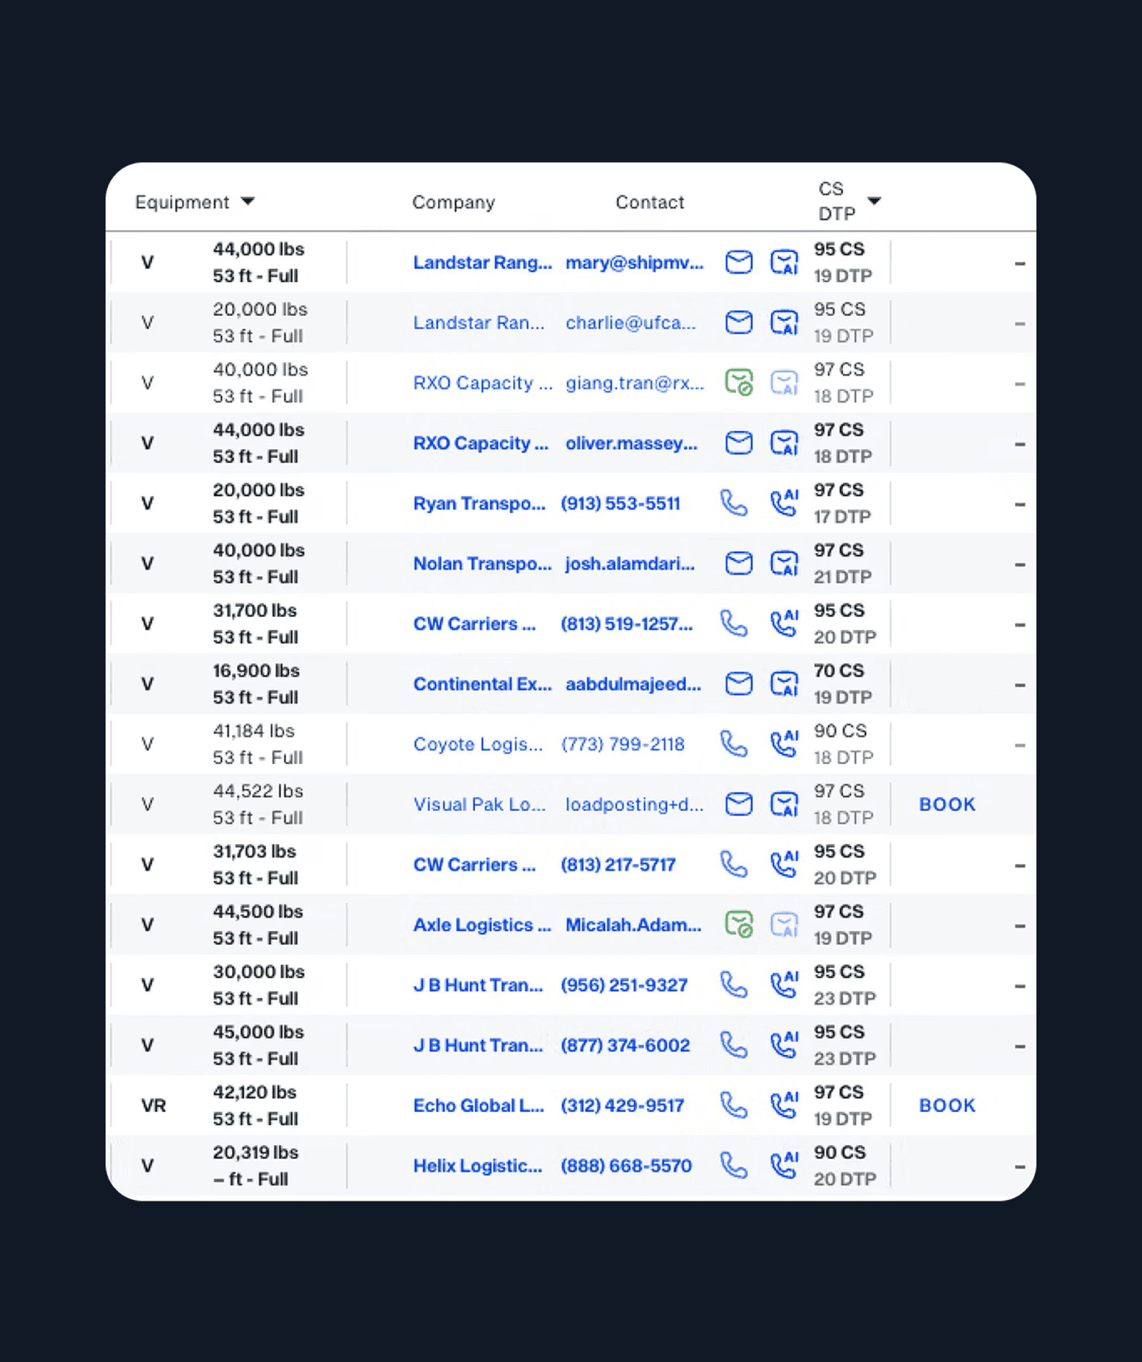Open Ryan Transpo company link
Screen dimensions: 1142x1362
click(x=479, y=503)
